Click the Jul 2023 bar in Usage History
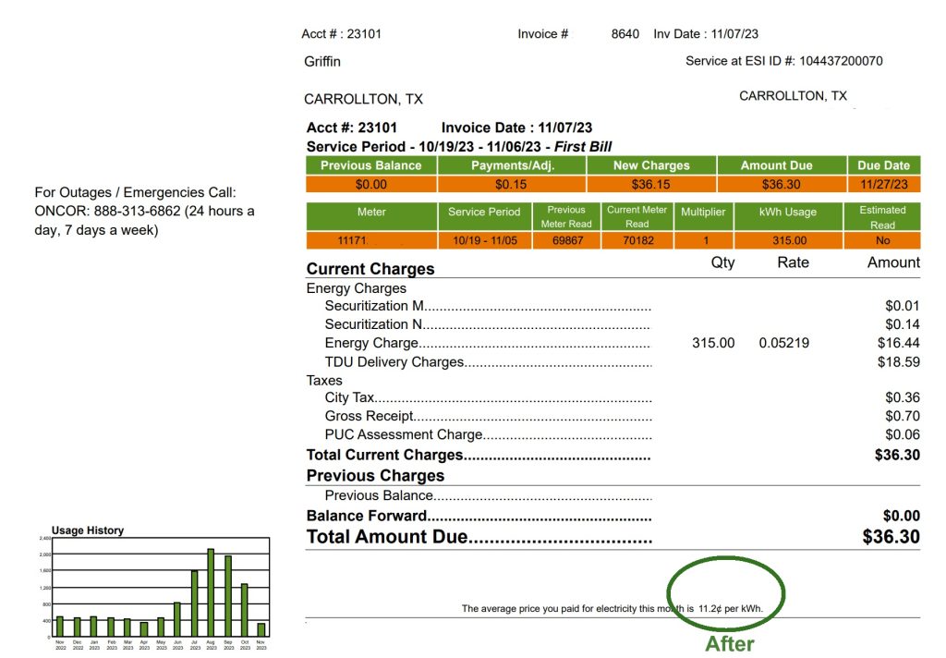Viewport: 946px width, 658px height. pos(194,603)
